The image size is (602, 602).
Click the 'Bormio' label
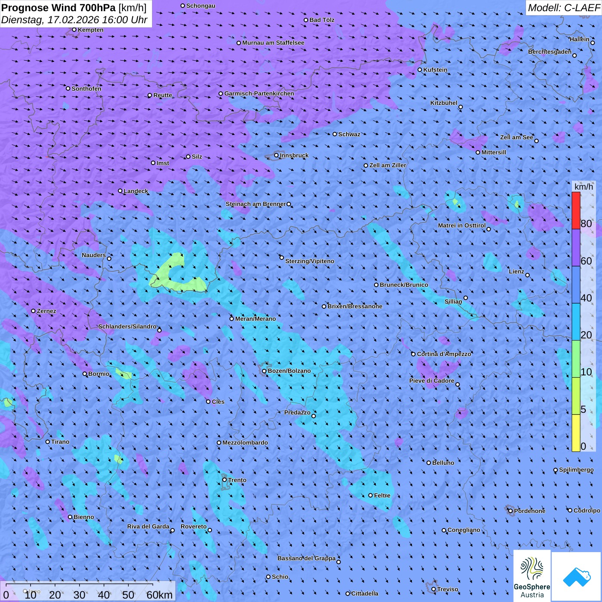pos(98,374)
